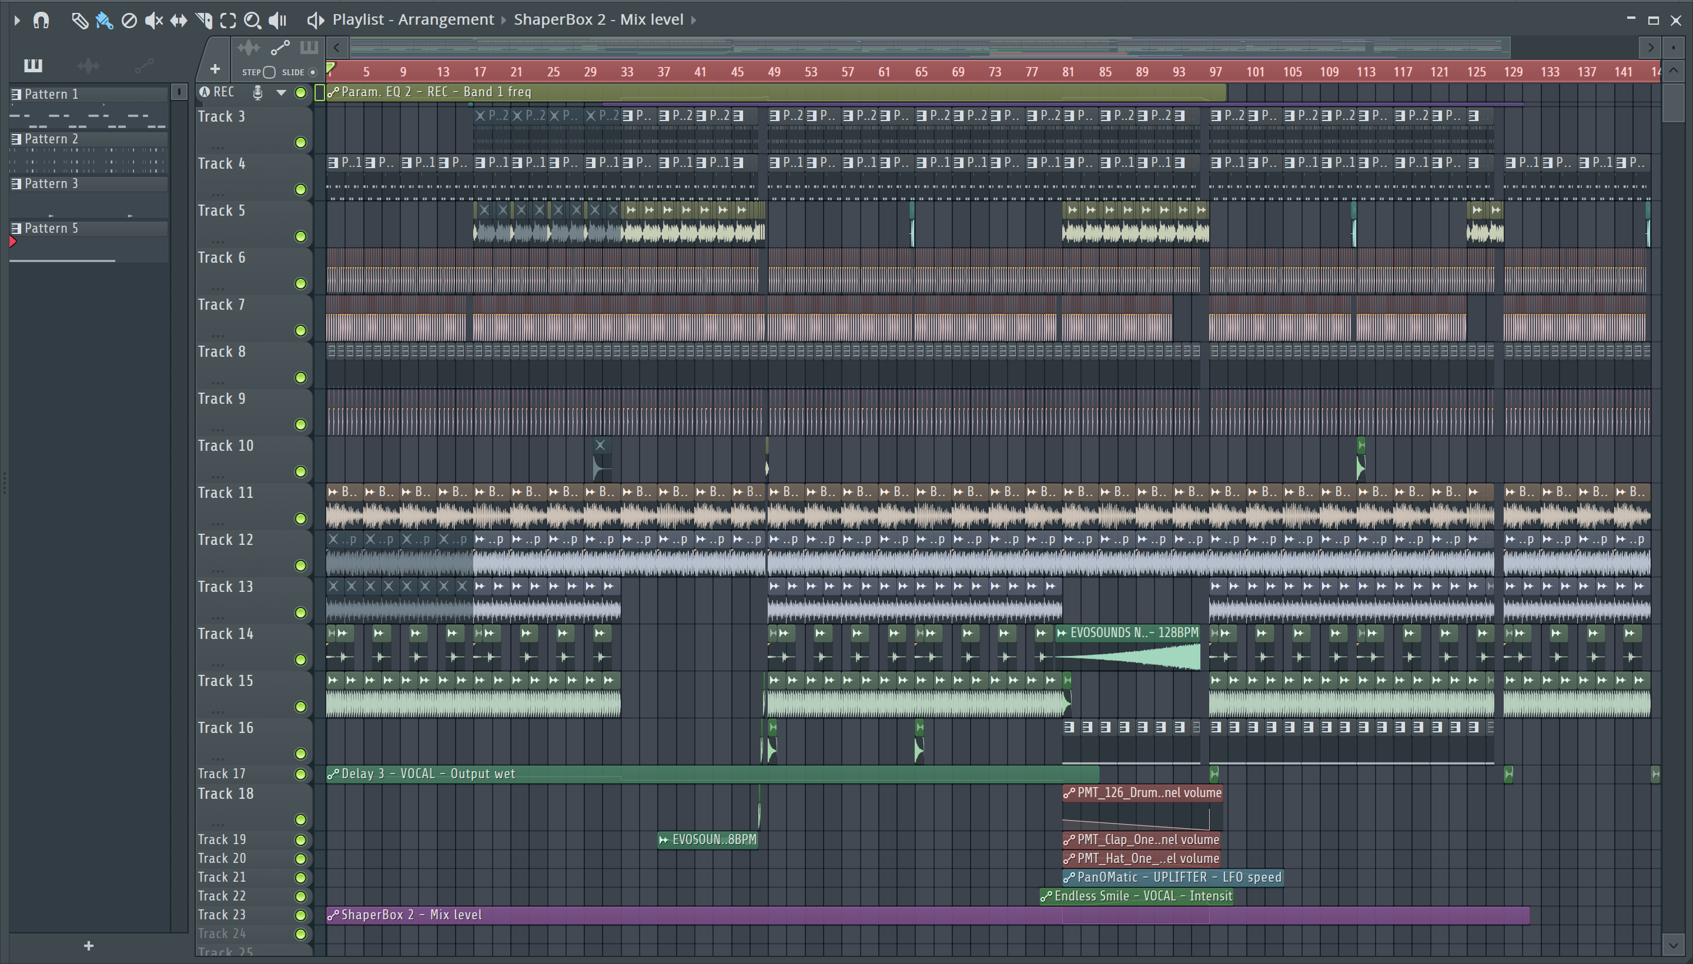Select the Playback speaker tool
This screenshot has width=1693, height=964.
point(277,21)
